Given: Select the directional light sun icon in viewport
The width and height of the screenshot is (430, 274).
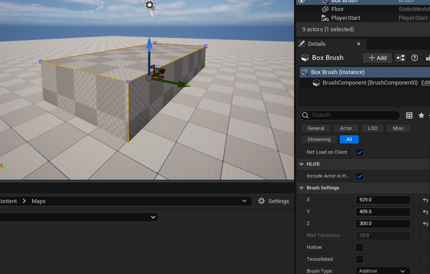Looking at the screenshot, I should point(150,5).
